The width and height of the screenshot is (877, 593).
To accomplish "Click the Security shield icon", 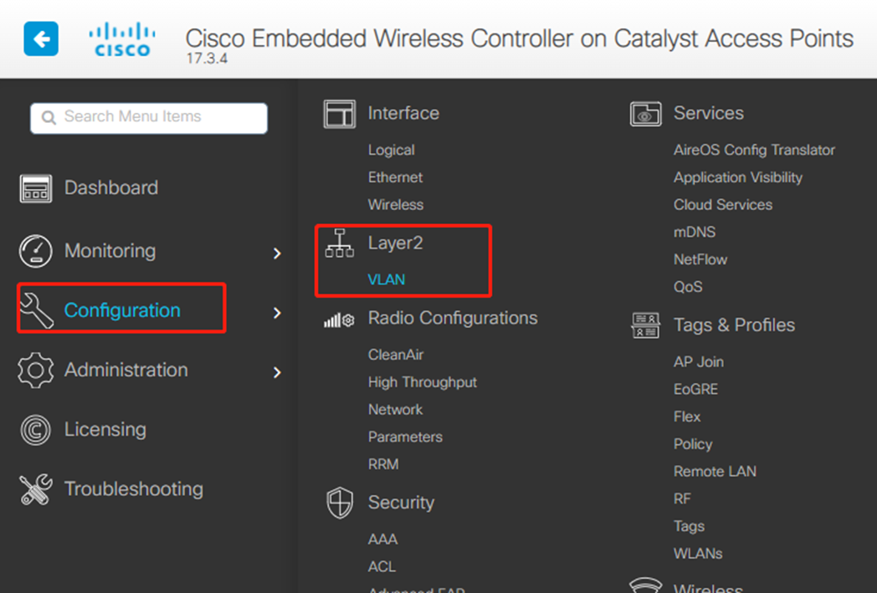I will coord(339,504).
